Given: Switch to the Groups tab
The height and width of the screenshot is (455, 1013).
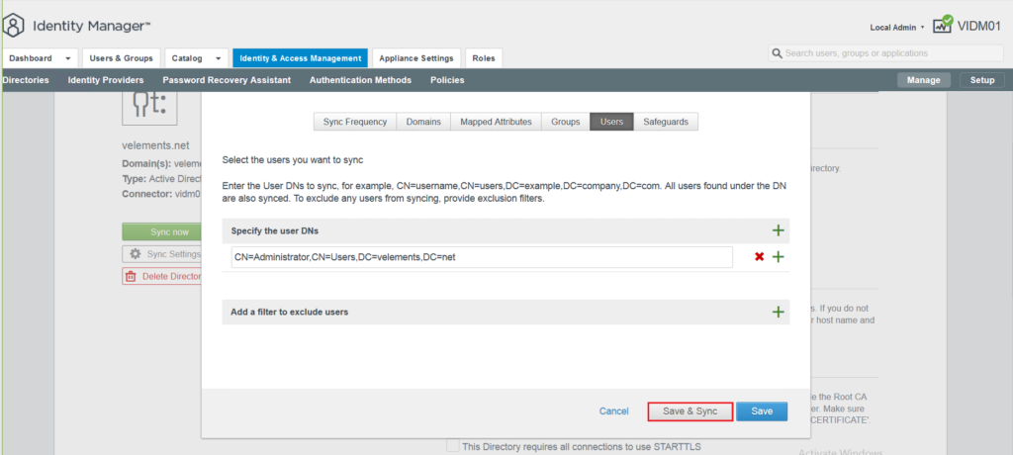Looking at the screenshot, I should (x=565, y=122).
